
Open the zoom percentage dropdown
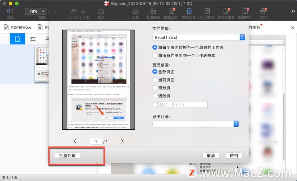(x=36, y=11)
